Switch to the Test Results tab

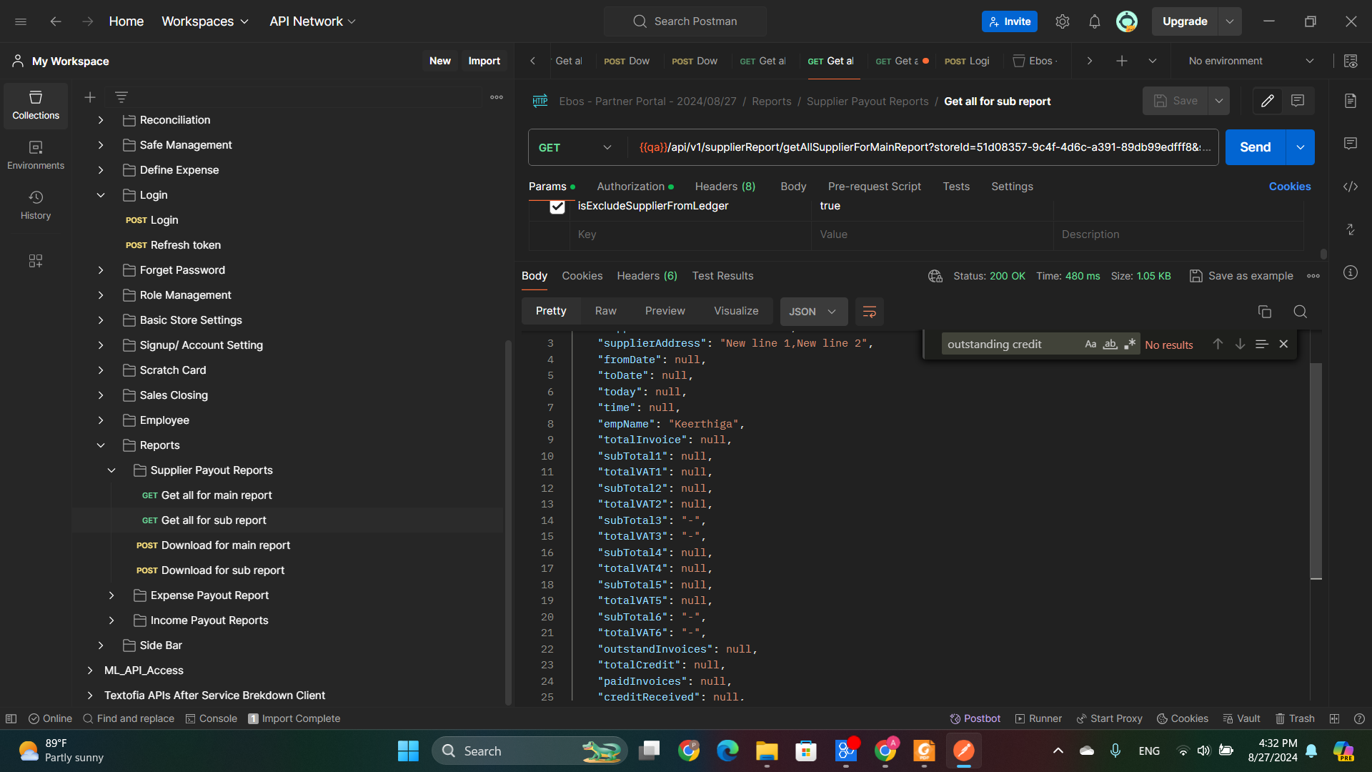722,276
